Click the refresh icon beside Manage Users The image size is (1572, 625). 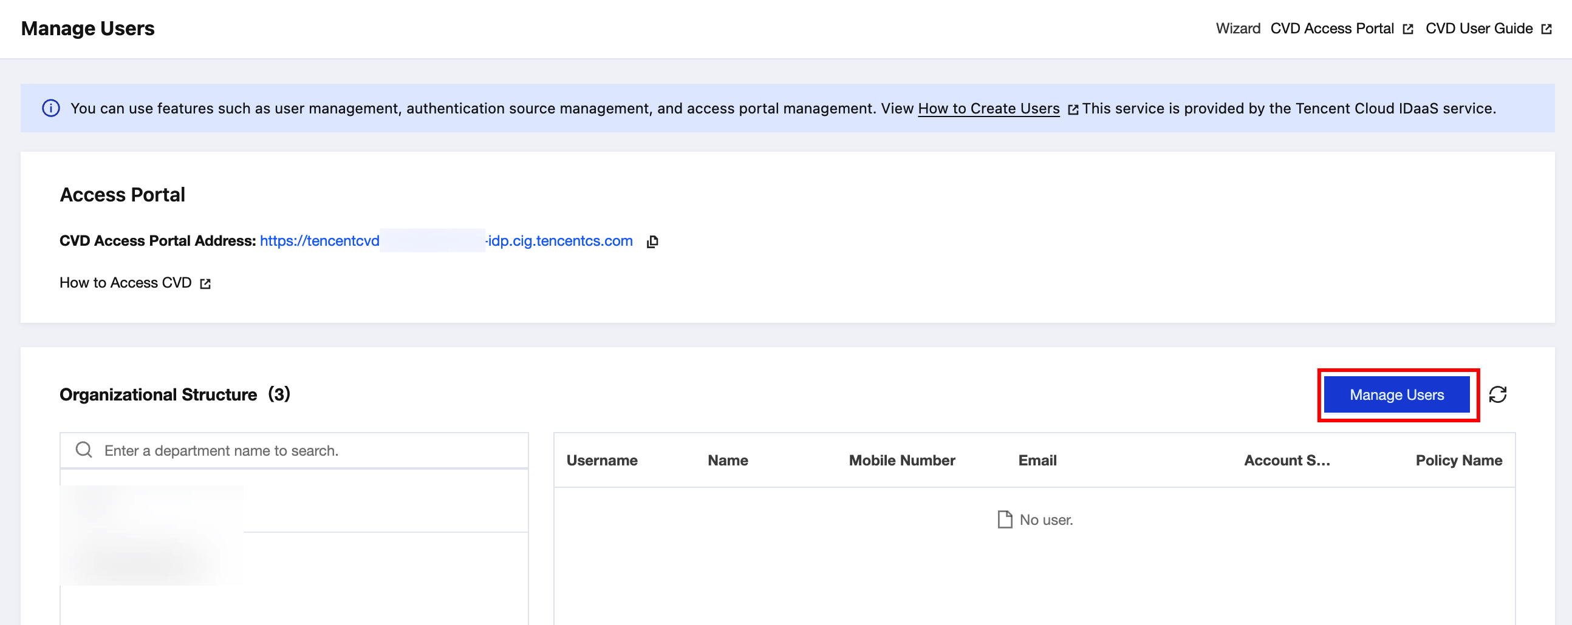[1497, 394]
